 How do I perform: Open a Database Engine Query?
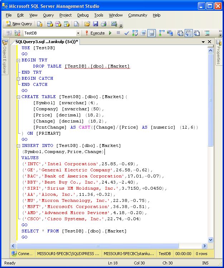[39, 24]
